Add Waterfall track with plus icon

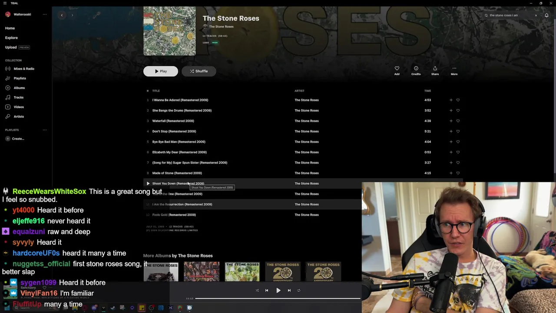tap(451, 121)
